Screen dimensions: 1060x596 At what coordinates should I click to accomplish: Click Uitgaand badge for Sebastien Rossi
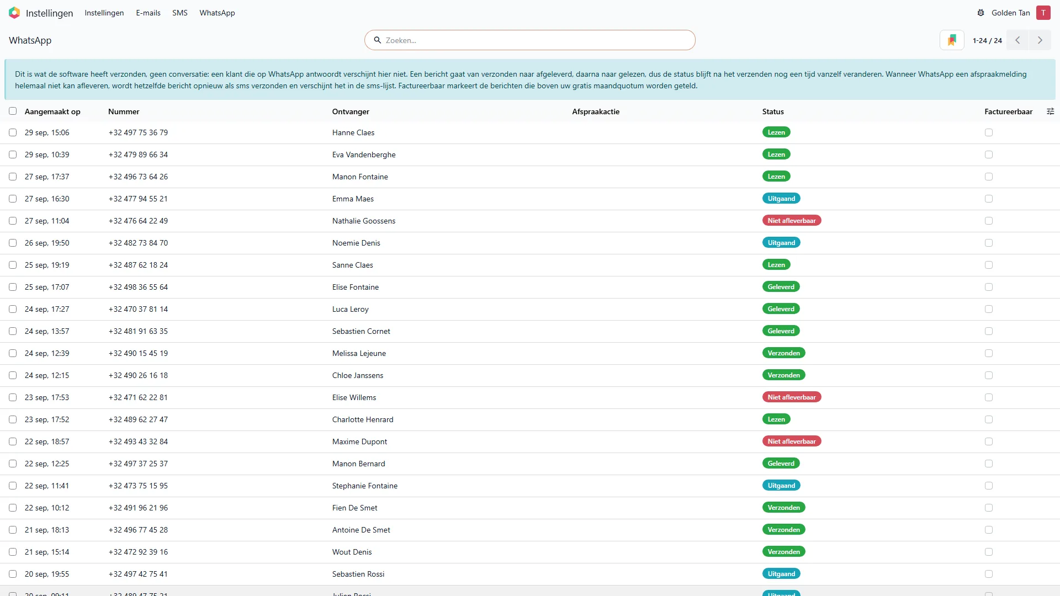click(x=781, y=574)
